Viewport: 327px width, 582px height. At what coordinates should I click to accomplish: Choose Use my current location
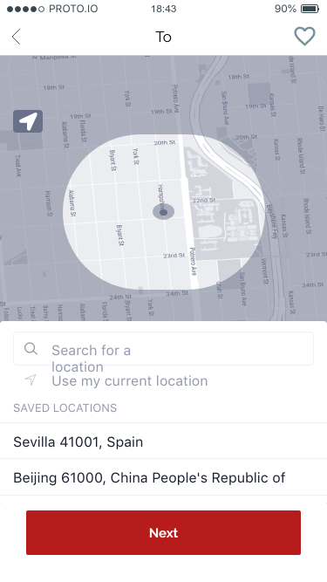pos(129,380)
